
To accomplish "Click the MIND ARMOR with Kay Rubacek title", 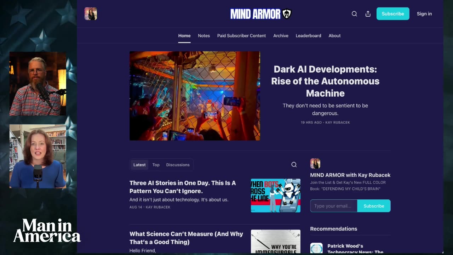I will click(350, 175).
